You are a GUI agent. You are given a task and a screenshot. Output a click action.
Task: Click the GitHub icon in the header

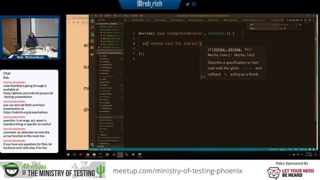pyautogui.click(x=193, y=4)
